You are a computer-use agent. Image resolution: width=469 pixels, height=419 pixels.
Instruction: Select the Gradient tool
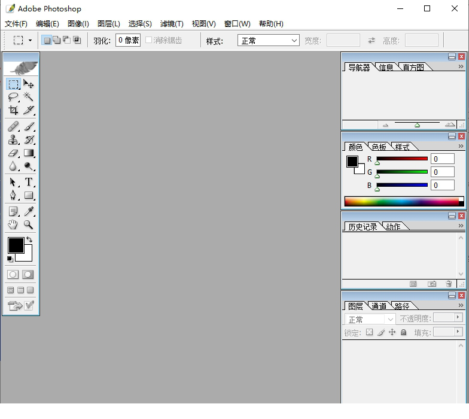[29, 153]
